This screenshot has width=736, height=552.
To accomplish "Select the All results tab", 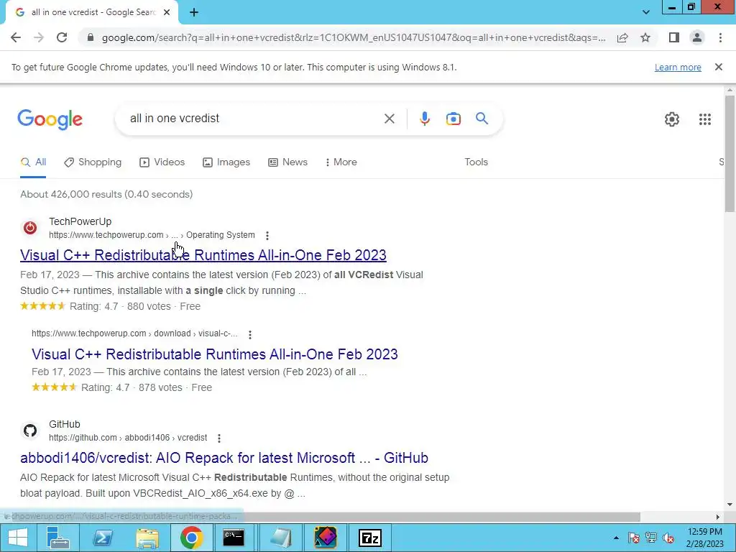I will pyautogui.click(x=33, y=162).
